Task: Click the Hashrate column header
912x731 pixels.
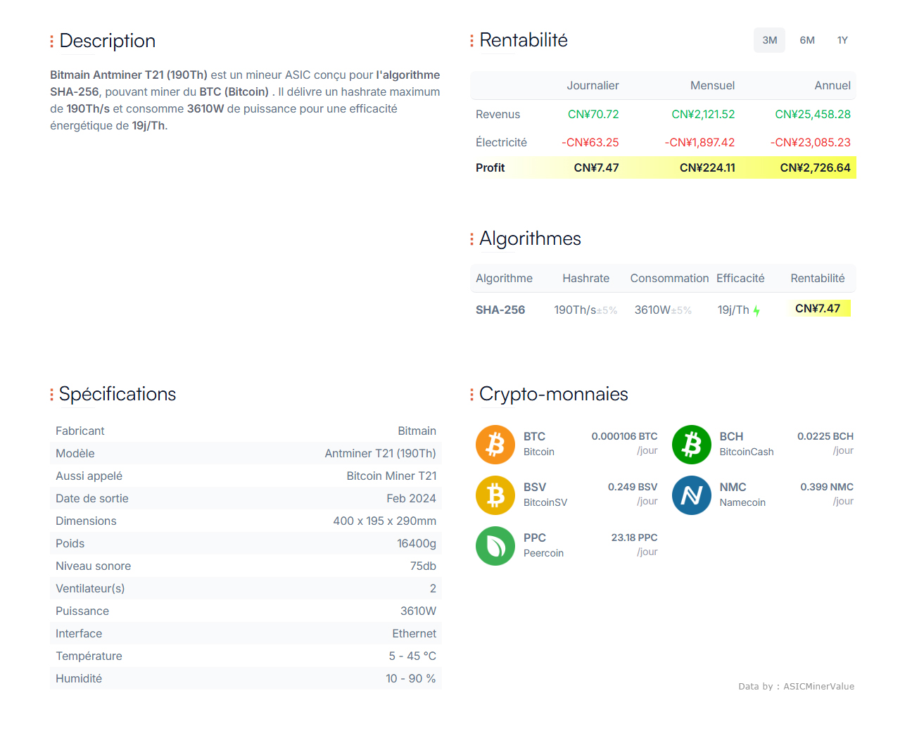Action: coord(585,278)
